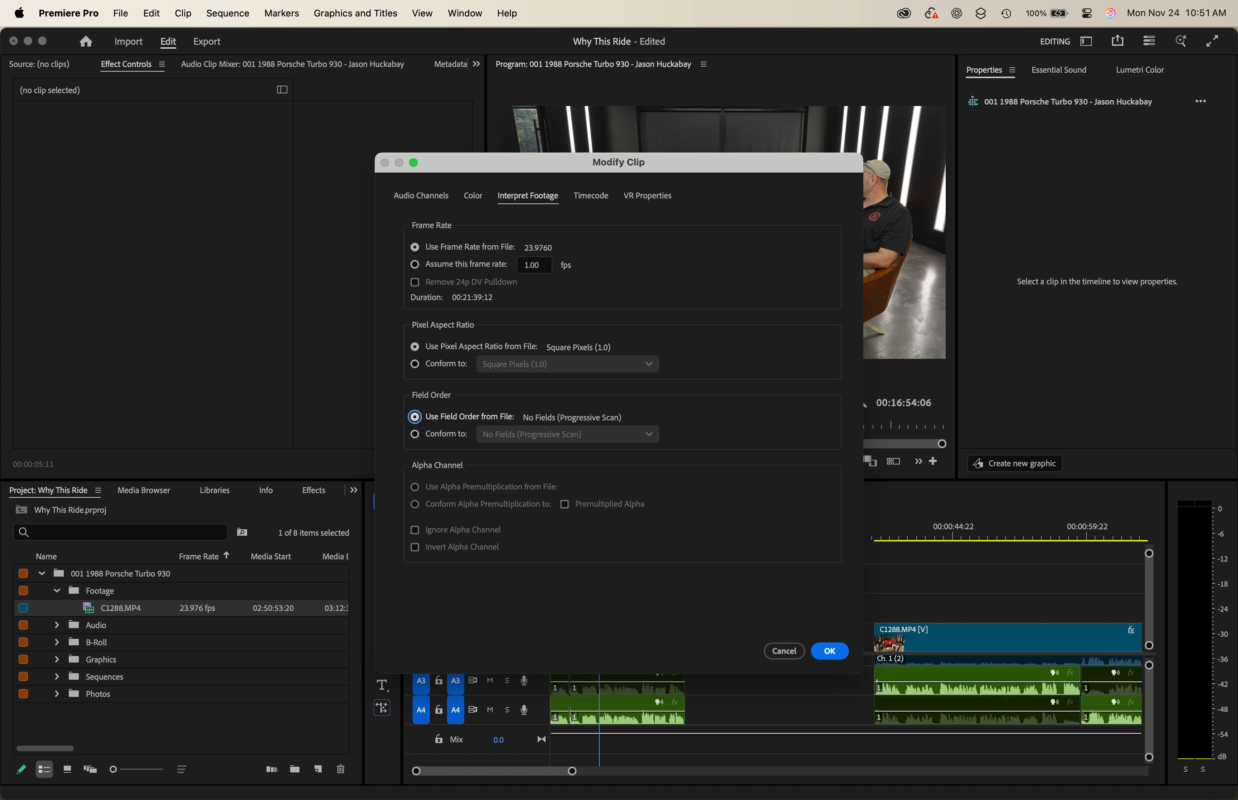Screen dimensions: 1238x800
Task: Open workspaces layout icon next to EDITING
Action: coord(1086,41)
